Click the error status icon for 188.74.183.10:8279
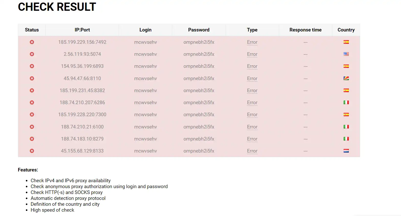 coord(32,139)
